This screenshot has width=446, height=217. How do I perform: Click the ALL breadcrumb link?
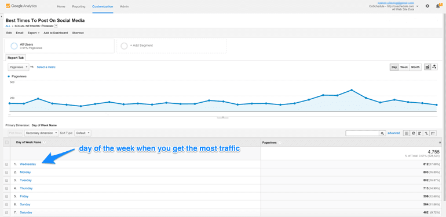[x=8, y=26]
